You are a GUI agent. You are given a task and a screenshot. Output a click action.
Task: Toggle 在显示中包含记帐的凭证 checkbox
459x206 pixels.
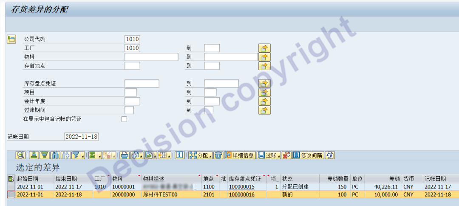click(124, 119)
